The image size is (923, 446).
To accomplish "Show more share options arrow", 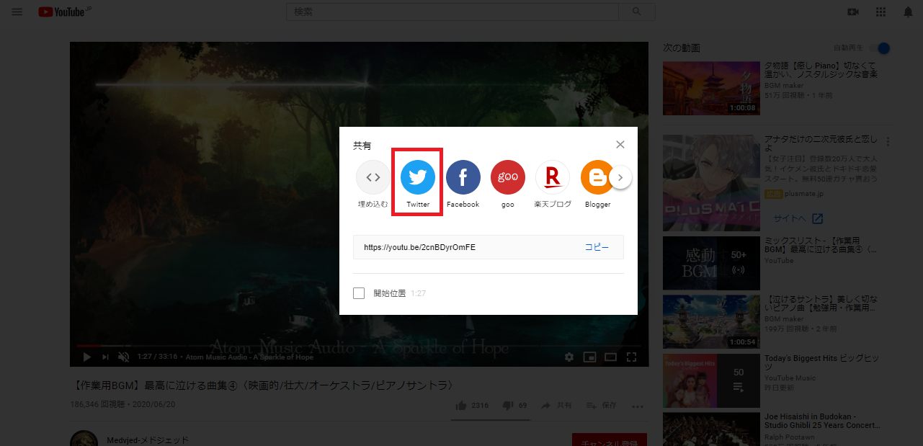I will (620, 177).
